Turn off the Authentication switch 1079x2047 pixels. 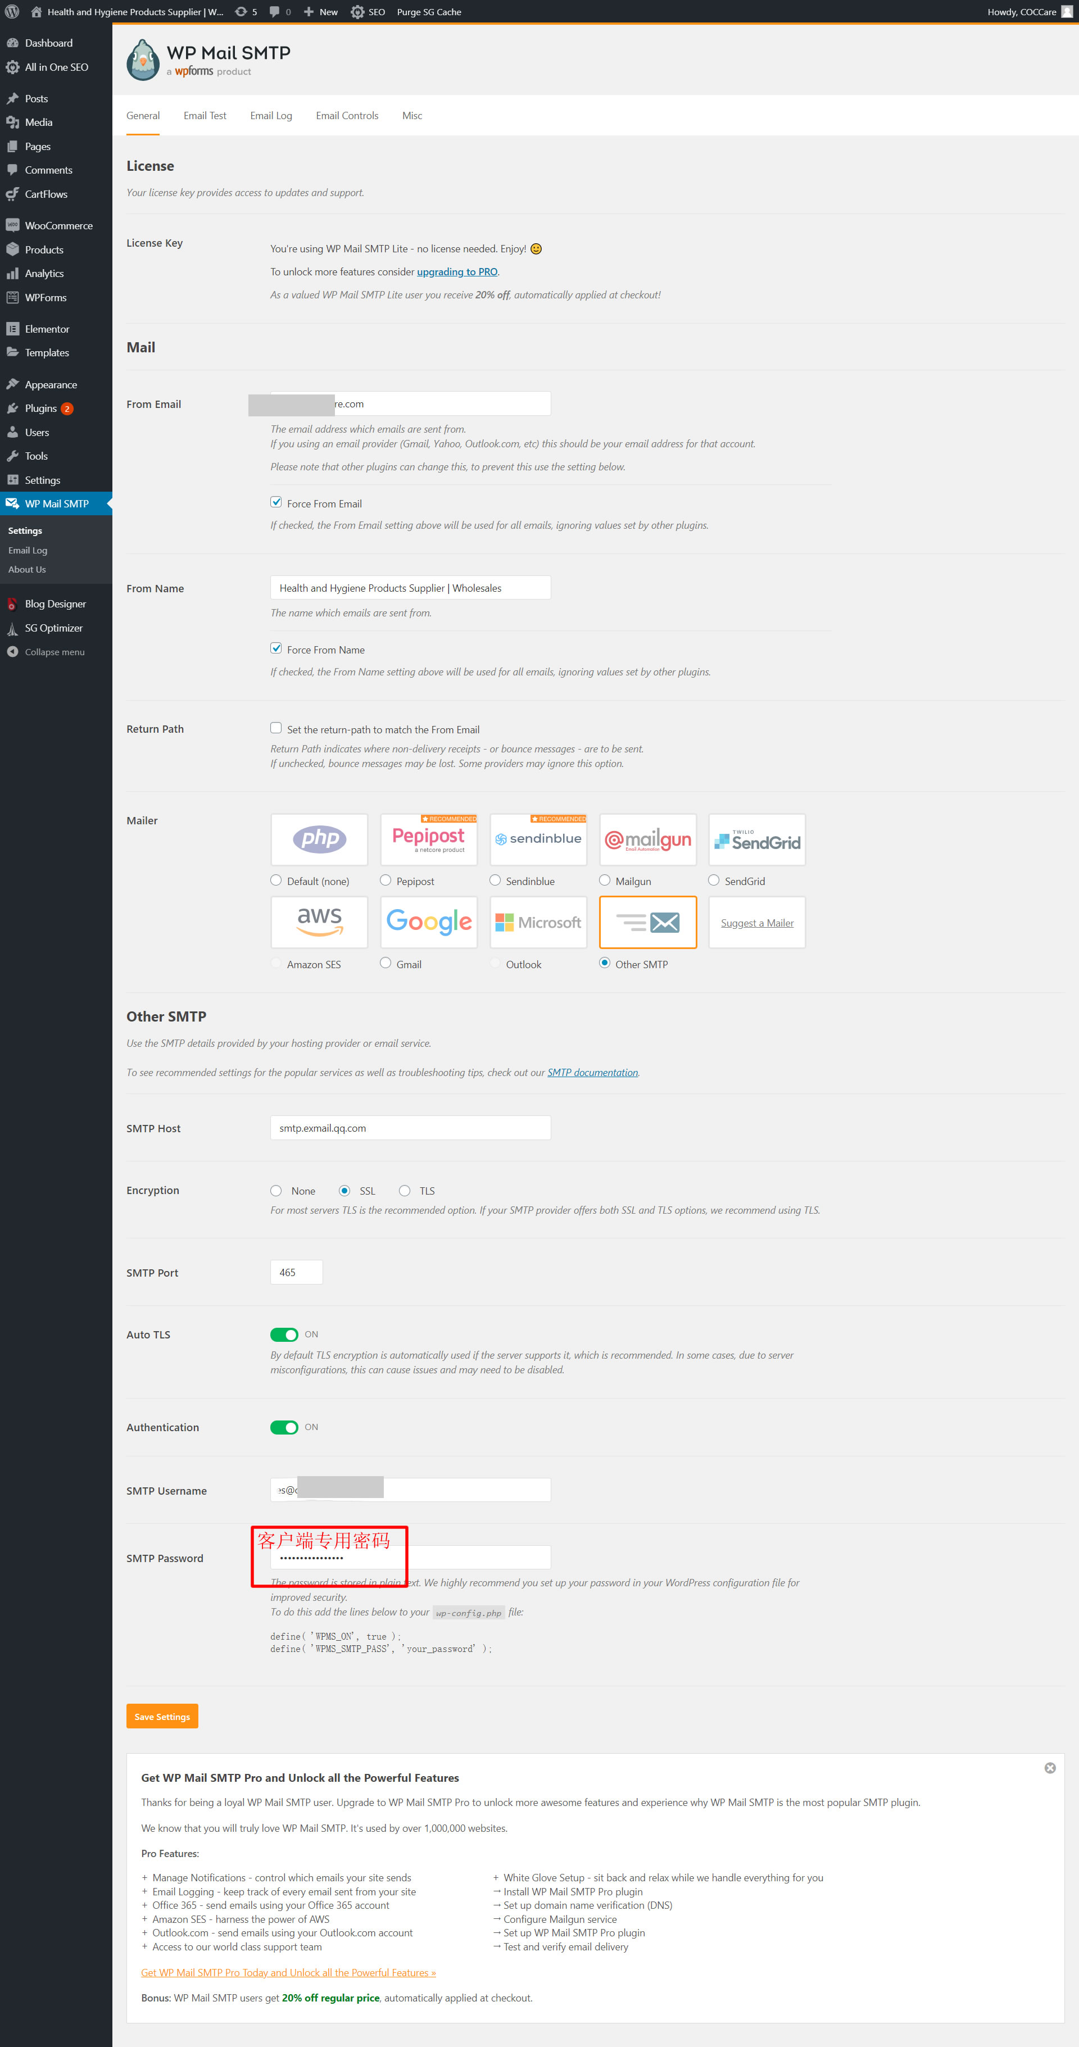coord(284,1427)
